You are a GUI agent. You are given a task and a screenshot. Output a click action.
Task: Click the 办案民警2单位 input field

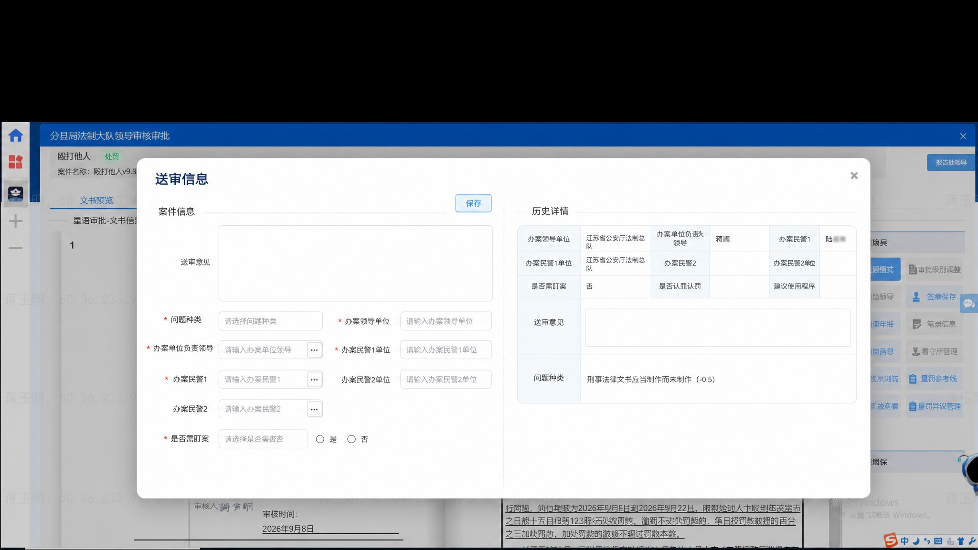click(446, 379)
